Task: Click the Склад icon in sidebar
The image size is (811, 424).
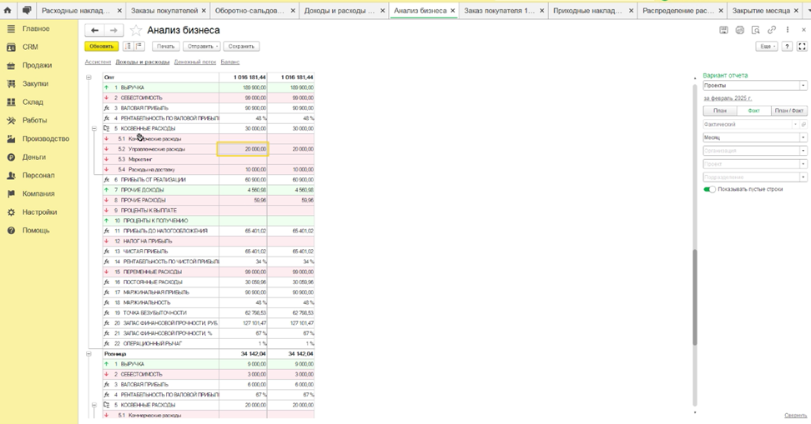Action: coord(11,102)
